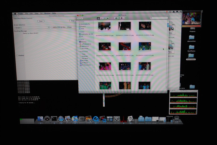Collapse the SEARCH FOR sidebar section
217x145 pixels.
(x=79, y=51)
